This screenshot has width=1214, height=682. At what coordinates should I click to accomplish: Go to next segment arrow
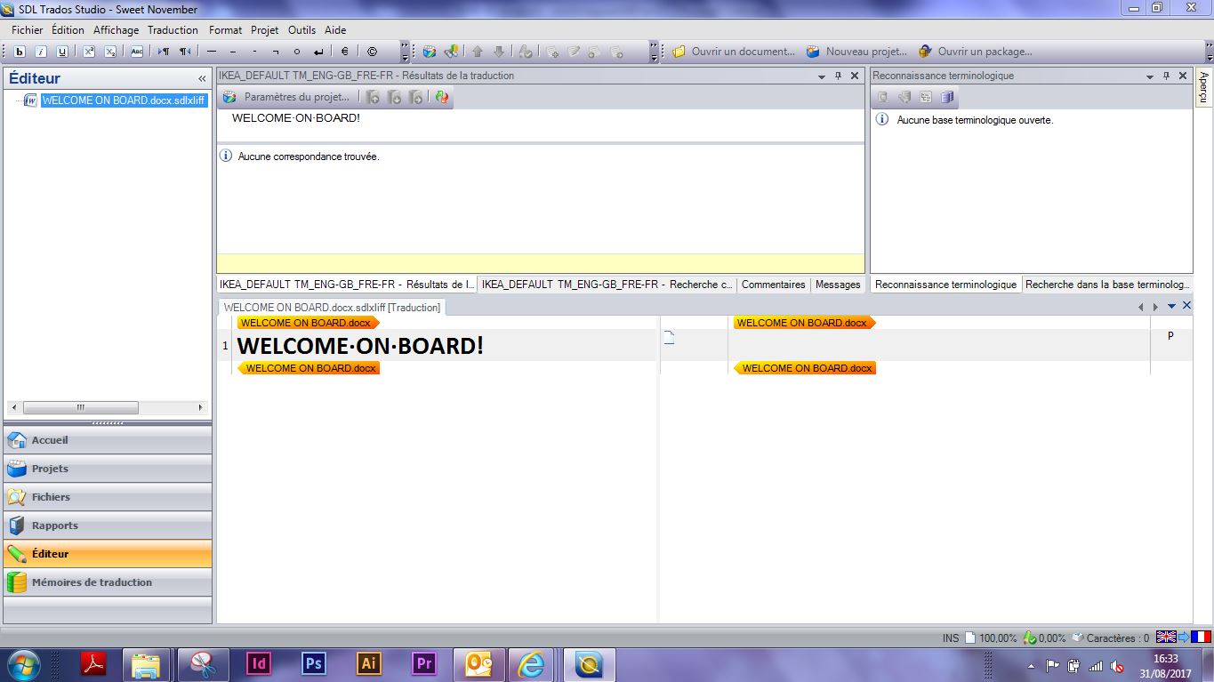[499, 52]
